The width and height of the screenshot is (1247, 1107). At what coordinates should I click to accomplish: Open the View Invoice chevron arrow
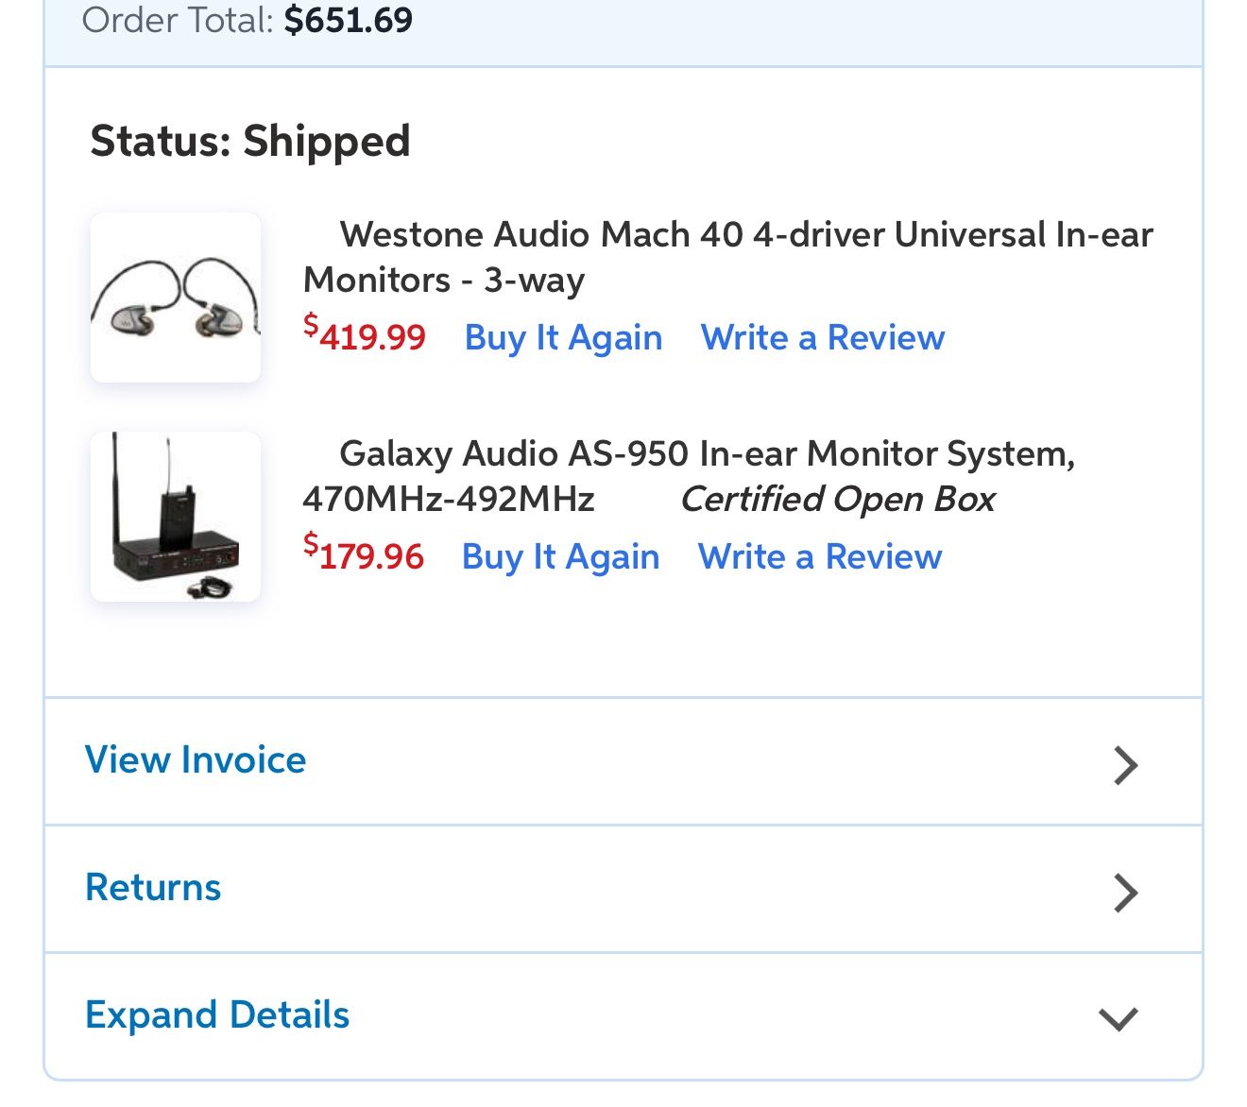click(x=1125, y=765)
